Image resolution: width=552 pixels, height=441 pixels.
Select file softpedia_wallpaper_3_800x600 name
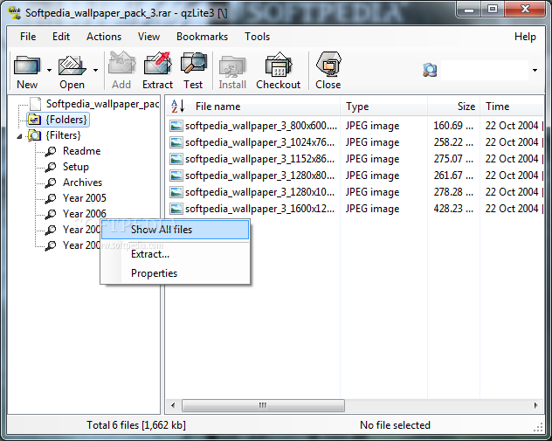tap(261, 126)
